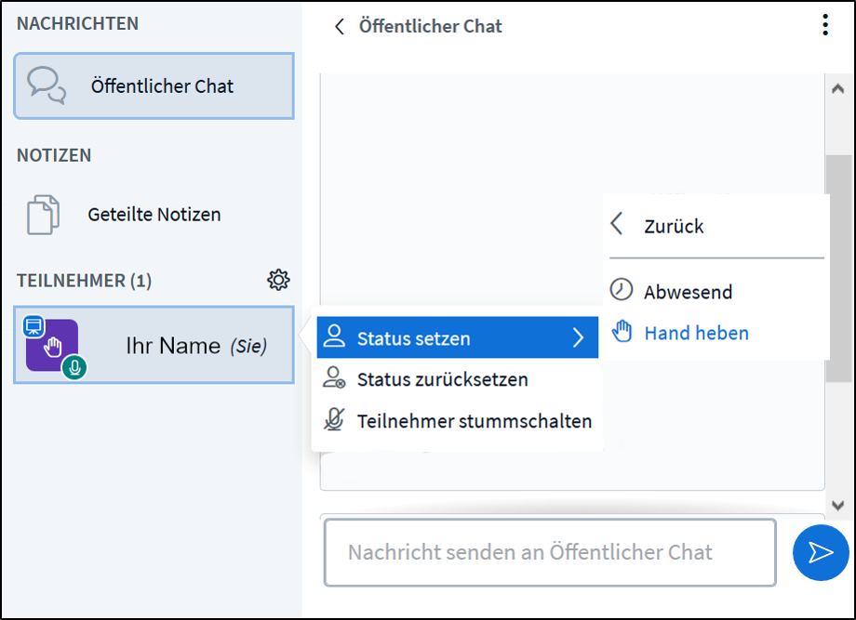The height and width of the screenshot is (620, 856).
Task: Click the Nachricht senden message input field
Action: click(549, 552)
